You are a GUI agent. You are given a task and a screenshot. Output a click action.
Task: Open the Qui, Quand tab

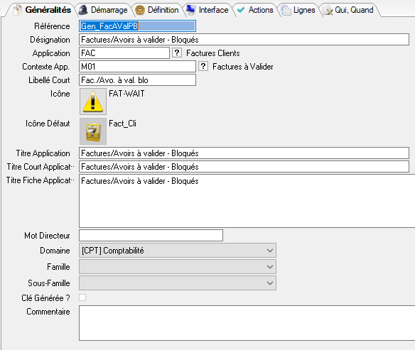349,10
